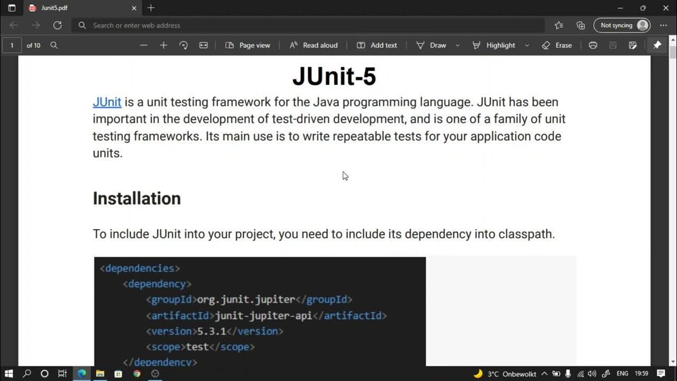Select the Erase tool
The height and width of the screenshot is (381, 677).
tap(557, 45)
